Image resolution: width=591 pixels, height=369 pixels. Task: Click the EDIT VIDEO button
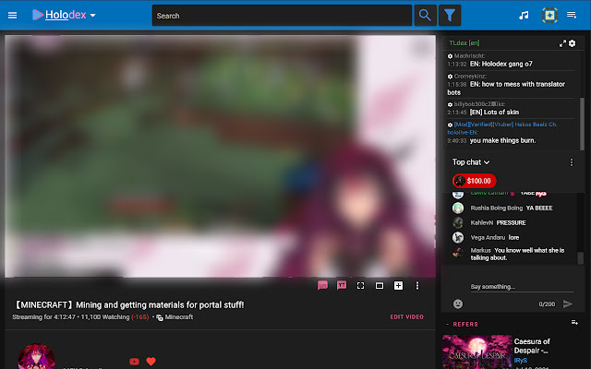coord(406,317)
